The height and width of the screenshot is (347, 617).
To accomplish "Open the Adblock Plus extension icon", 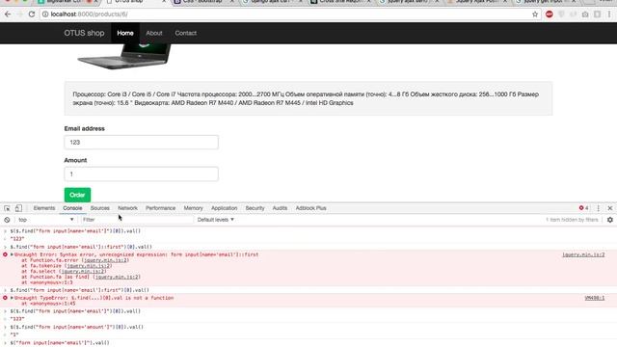I will (x=550, y=14).
